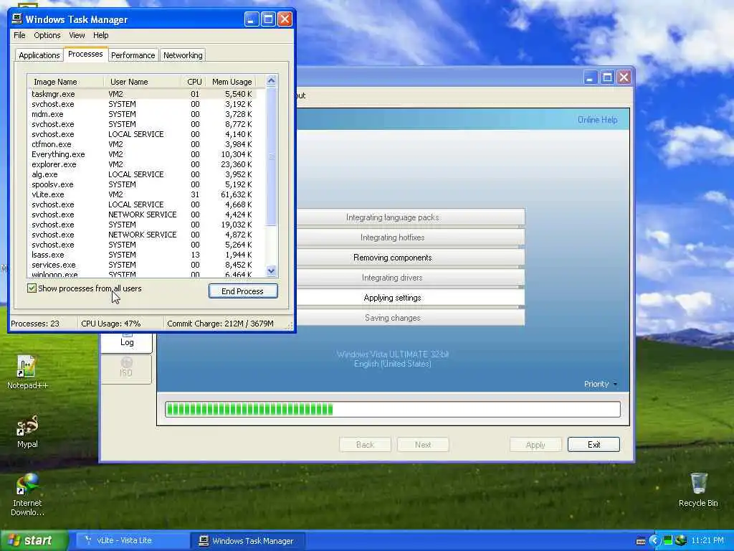Open the Windows start button
Image resolution: width=734 pixels, height=551 pixels.
click(x=34, y=540)
